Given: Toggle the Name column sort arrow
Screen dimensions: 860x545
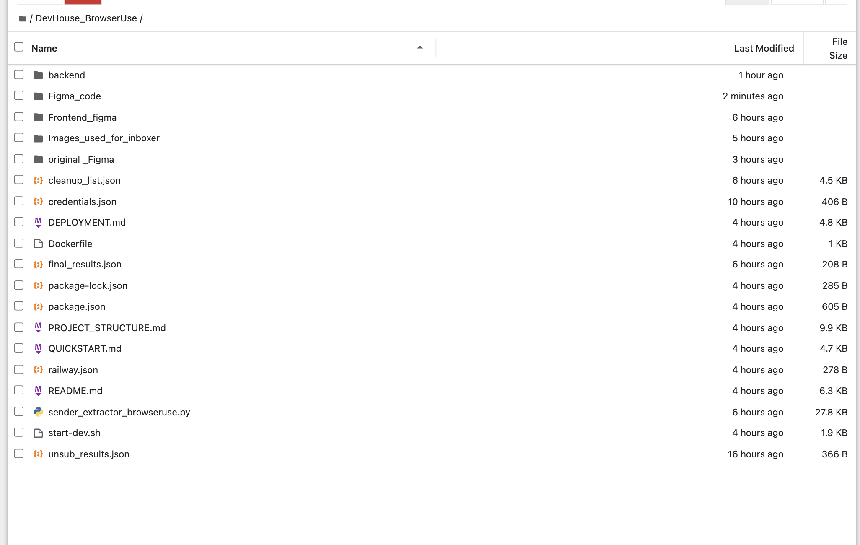Looking at the screenshot, I should coord(420,47).
